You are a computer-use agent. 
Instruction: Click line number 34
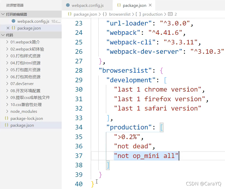pyautogui.click(x=79, y=127)
